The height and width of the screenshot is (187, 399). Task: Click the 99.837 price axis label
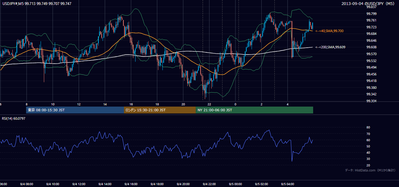coord(371,7)
